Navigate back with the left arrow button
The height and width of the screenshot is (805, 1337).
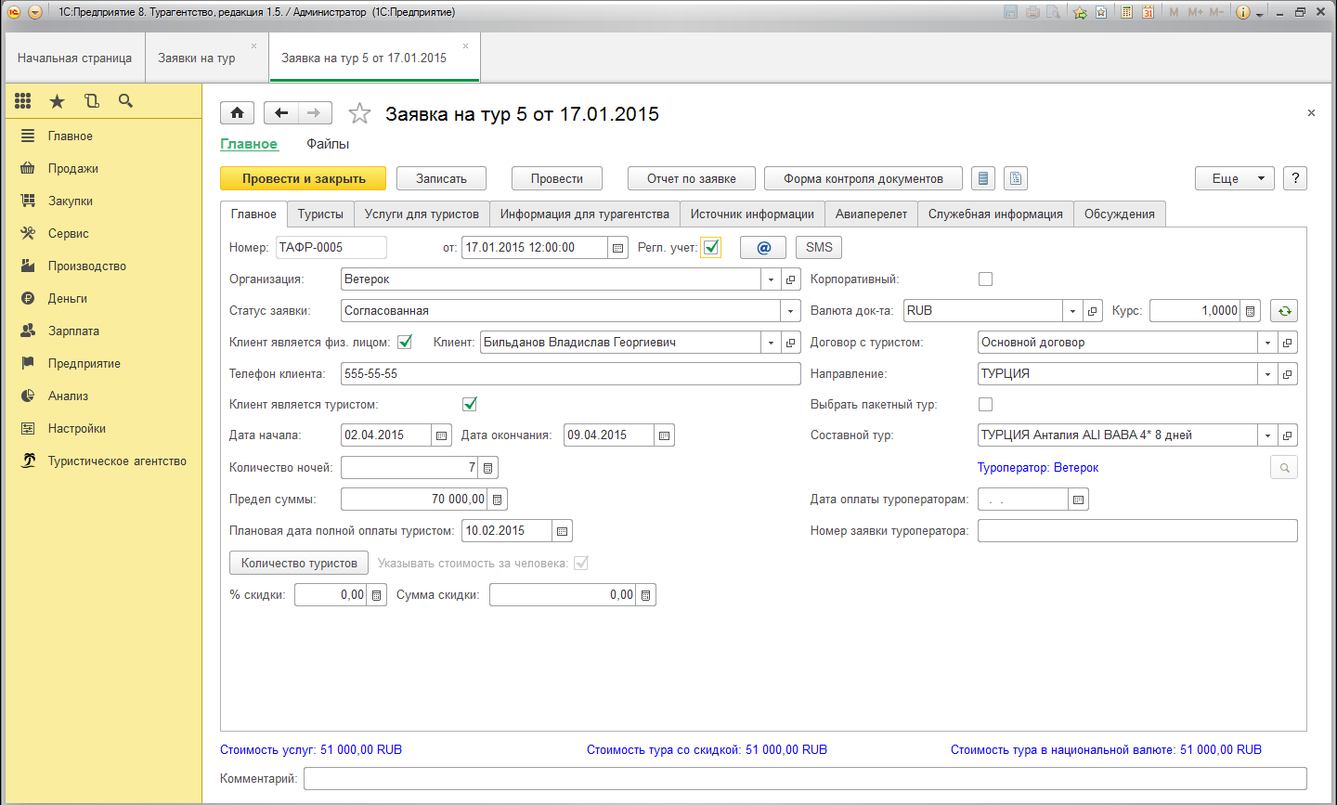[x=280, y=113]
